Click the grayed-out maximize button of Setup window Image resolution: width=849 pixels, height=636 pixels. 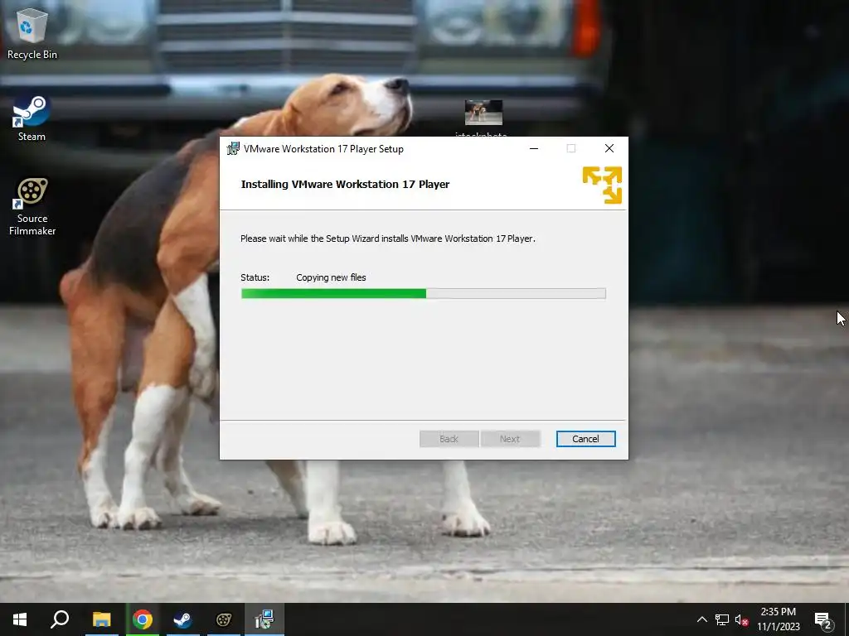point(570,148)
